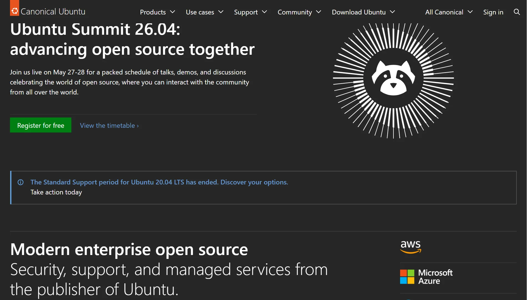The image size is (527, 300).
Task: Open the All Canonical navigation item
Action: 449,12
